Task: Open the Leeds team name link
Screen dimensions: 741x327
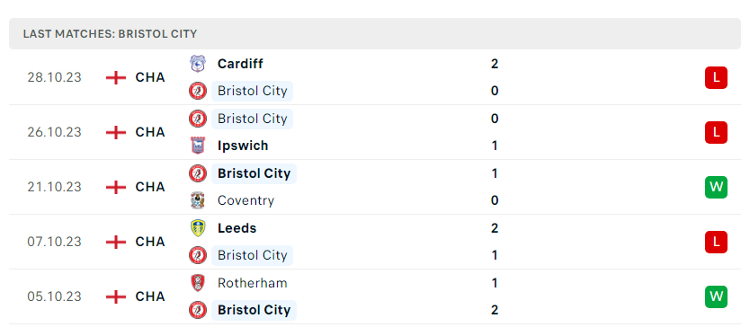Action: pos(237,228)
